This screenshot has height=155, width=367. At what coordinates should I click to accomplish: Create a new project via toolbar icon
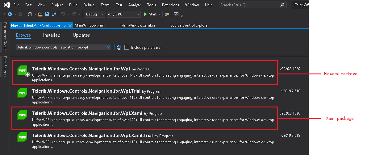click(30, 14)
